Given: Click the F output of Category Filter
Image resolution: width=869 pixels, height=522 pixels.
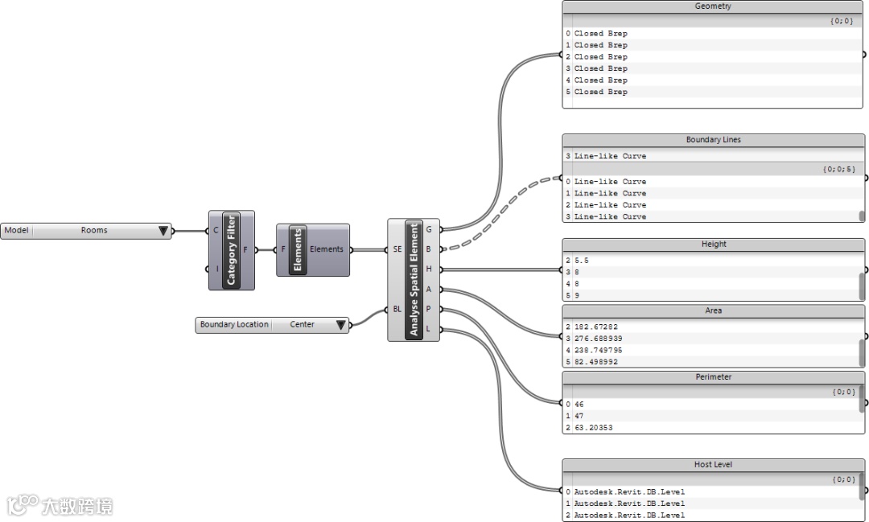Looking at the screenshot, I should tap(245, 250).
